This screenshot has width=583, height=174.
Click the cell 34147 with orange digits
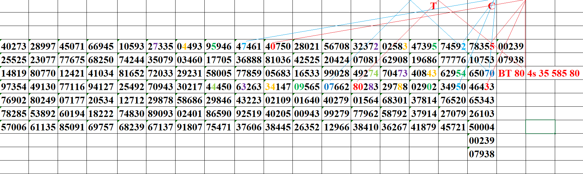tap(278, 87)
